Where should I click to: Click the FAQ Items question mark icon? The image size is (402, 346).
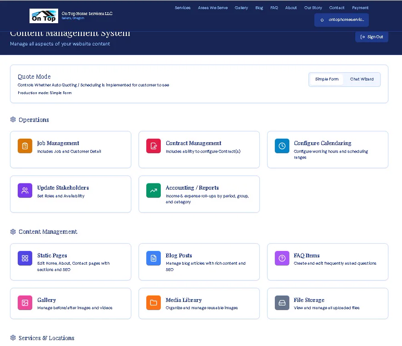pos(282,258)
